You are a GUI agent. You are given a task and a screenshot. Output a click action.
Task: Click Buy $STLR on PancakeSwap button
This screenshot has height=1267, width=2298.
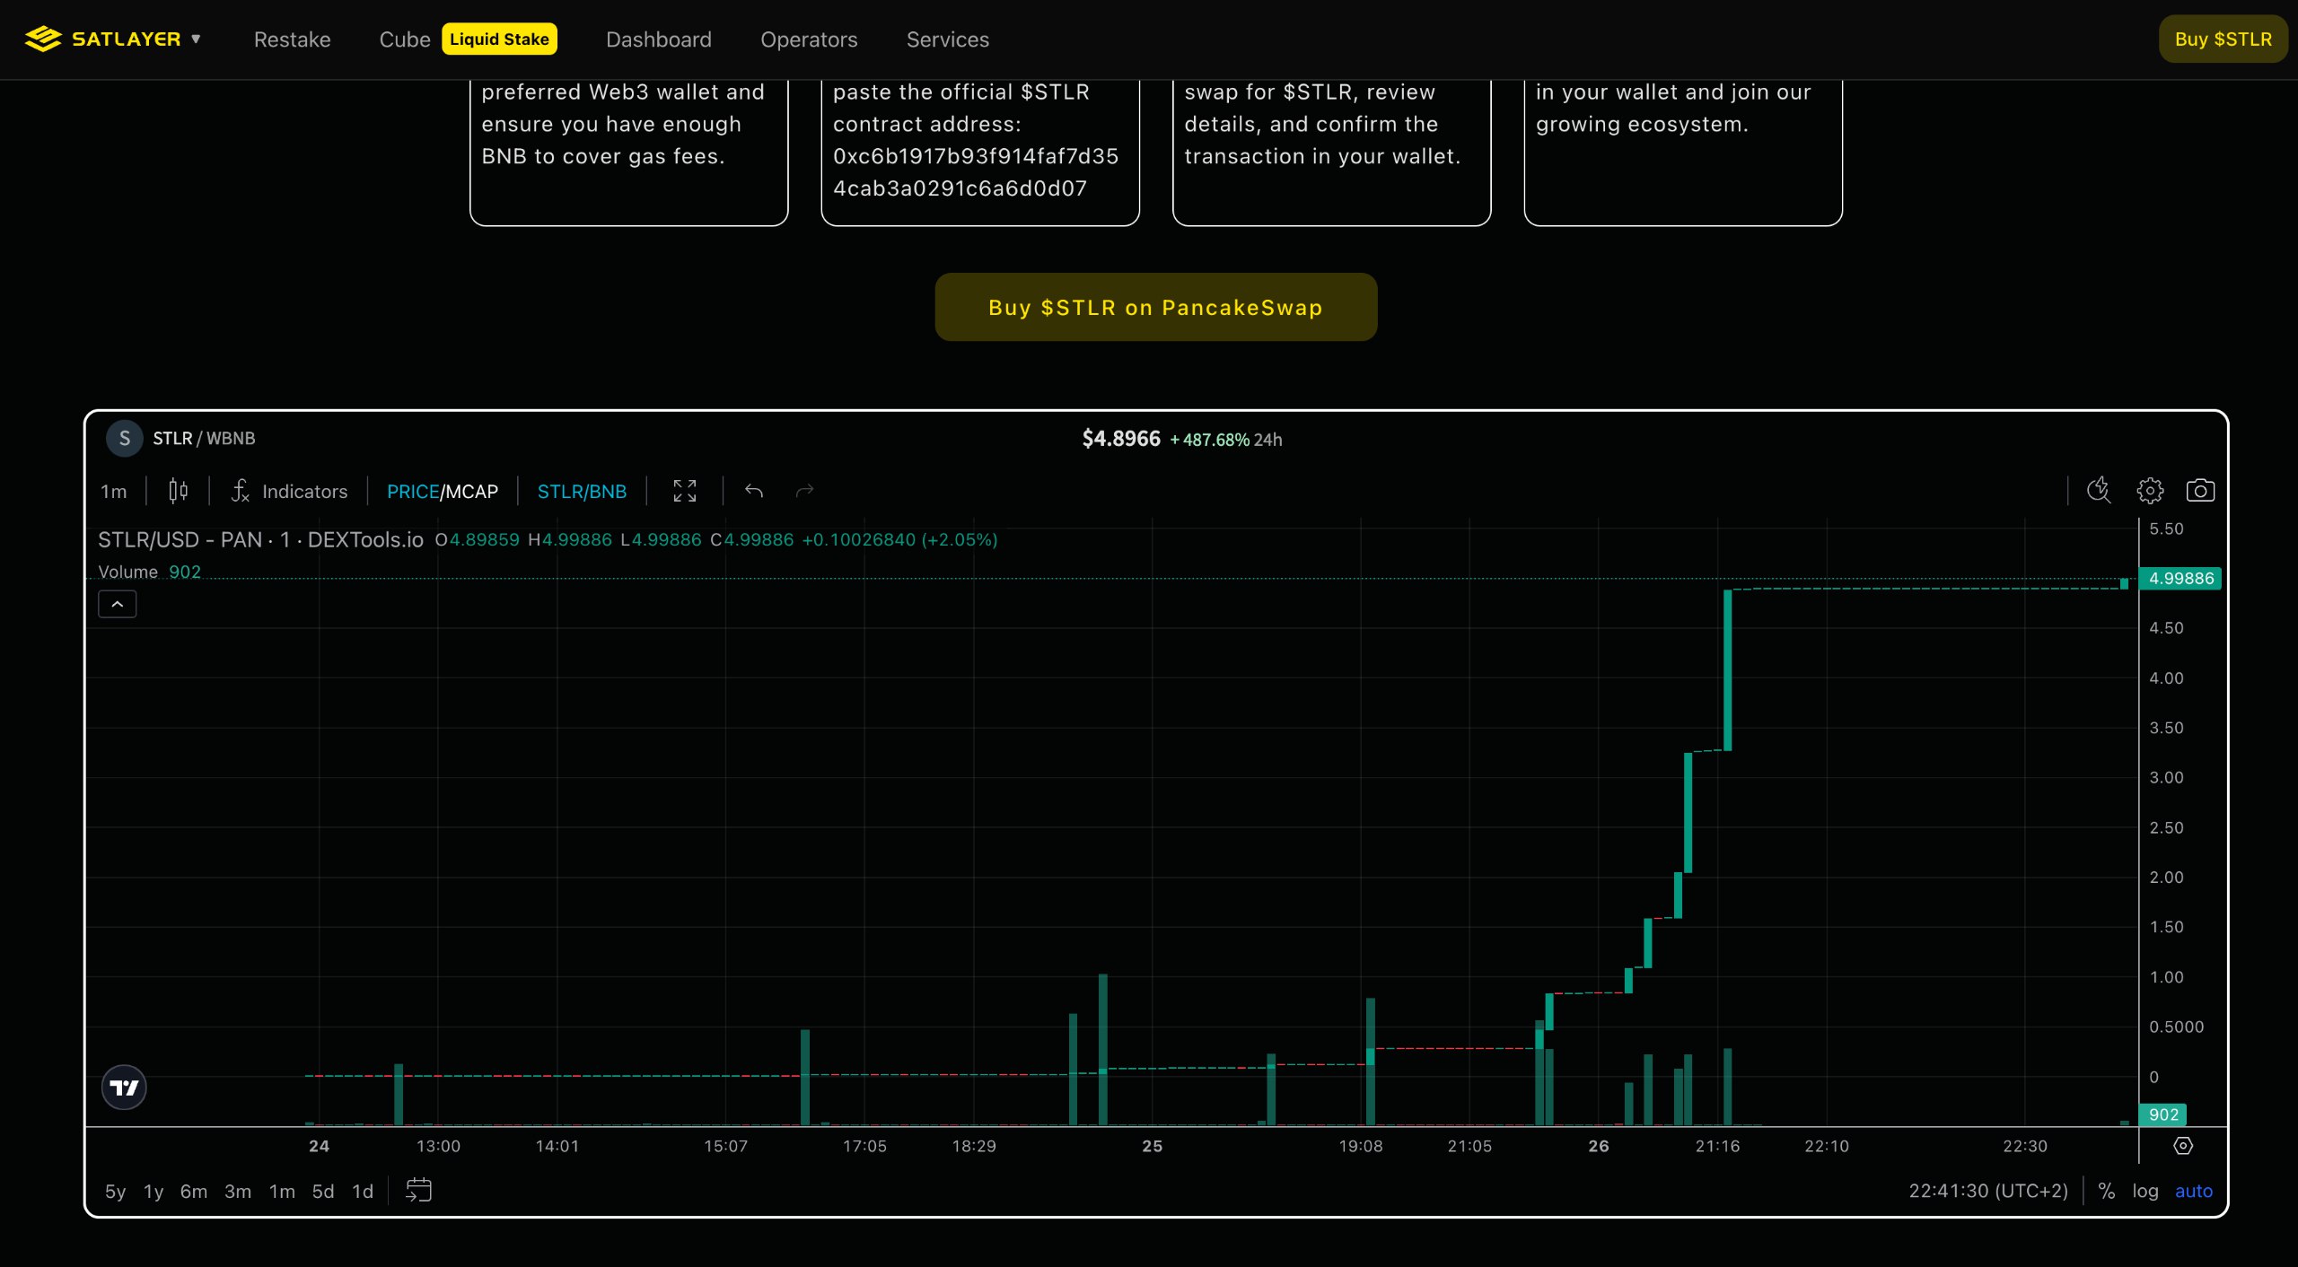coord(1155,307)
